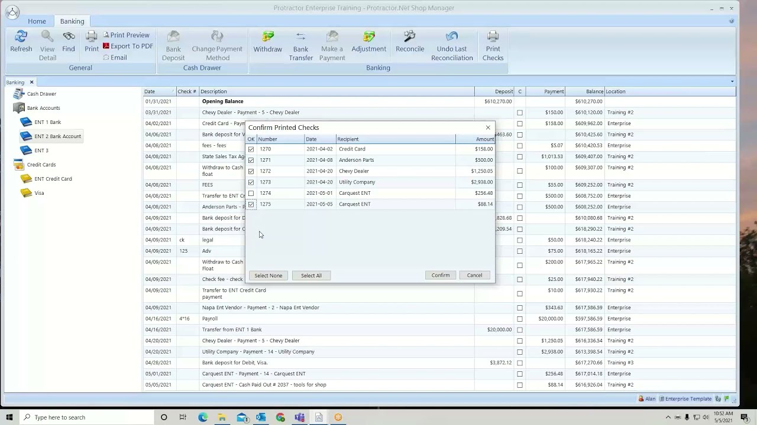
Task: Open Outlook from the taskbar
Action: (x=261, y=417)
